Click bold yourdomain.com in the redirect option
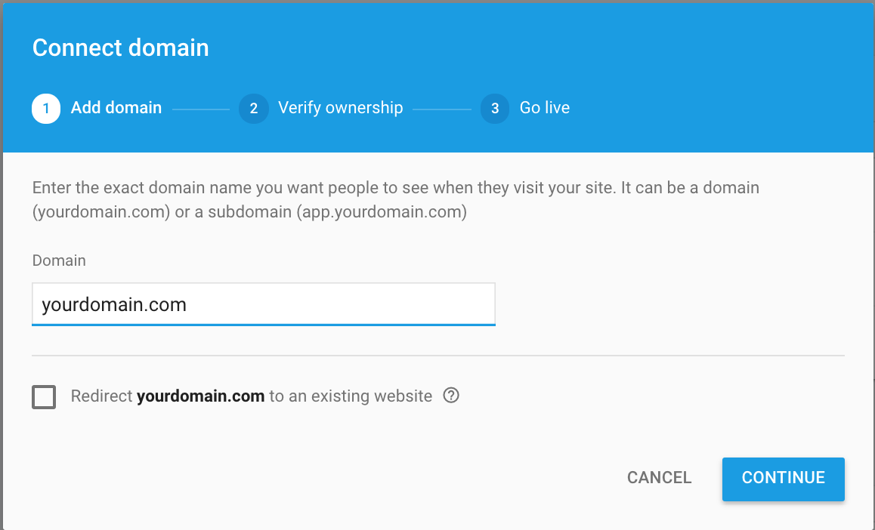875x530 pixels. click(x=200, y=396)
